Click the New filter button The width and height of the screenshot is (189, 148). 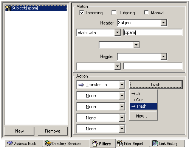coord(19,131)
